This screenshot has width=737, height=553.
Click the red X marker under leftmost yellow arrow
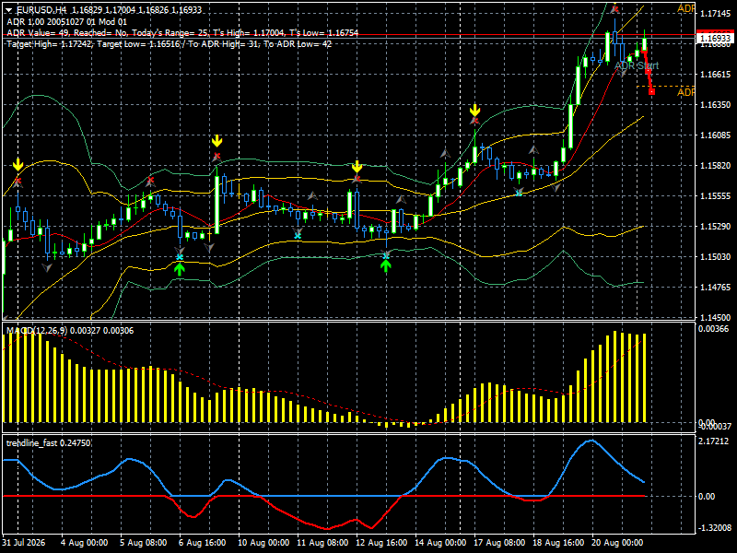coord(18,181)
